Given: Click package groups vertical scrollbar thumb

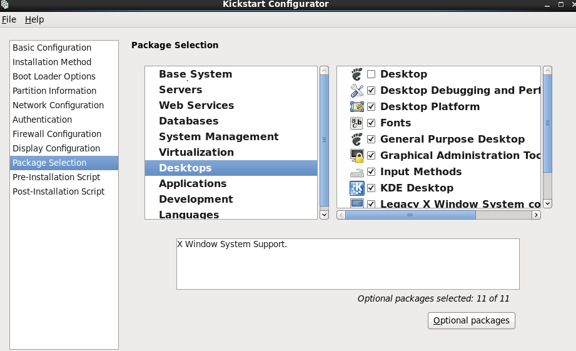Looking at the screenshot, I should [x=547, y=123].
